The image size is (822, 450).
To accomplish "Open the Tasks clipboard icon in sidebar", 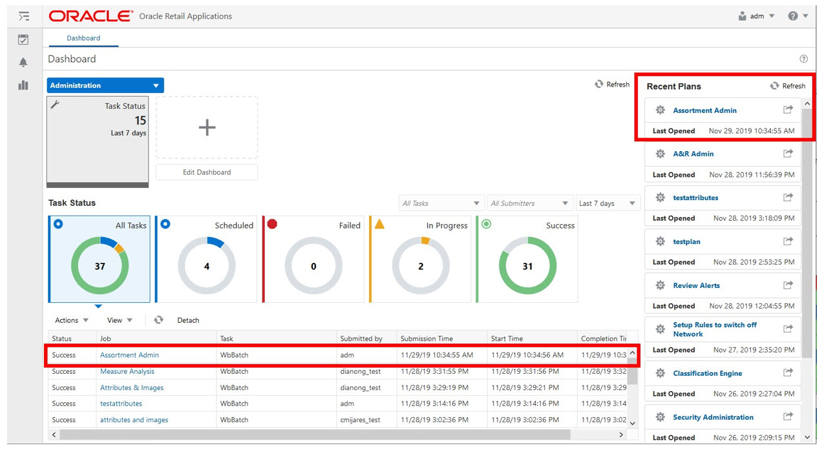I will 23,39.
